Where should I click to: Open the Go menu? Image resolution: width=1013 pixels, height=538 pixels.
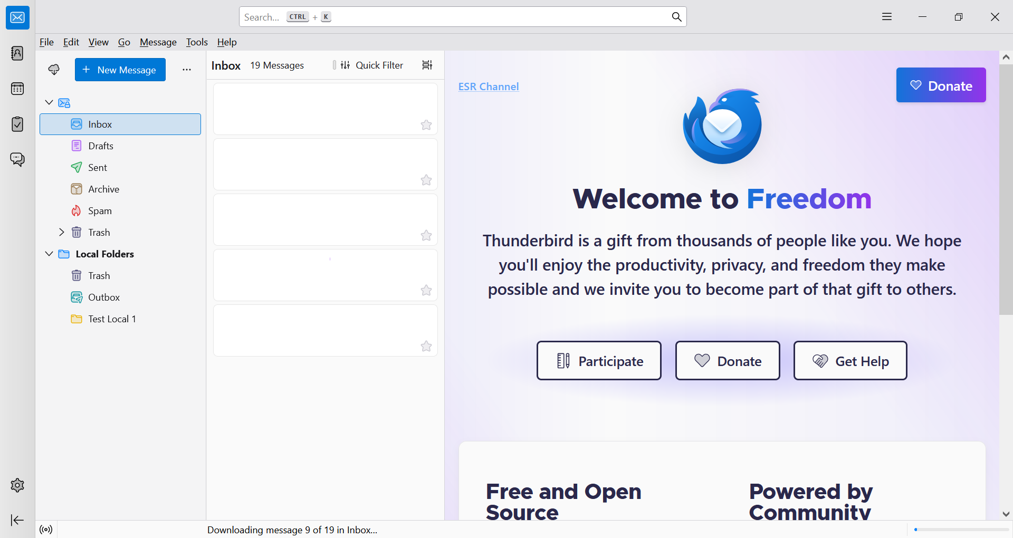pos(124,42)
